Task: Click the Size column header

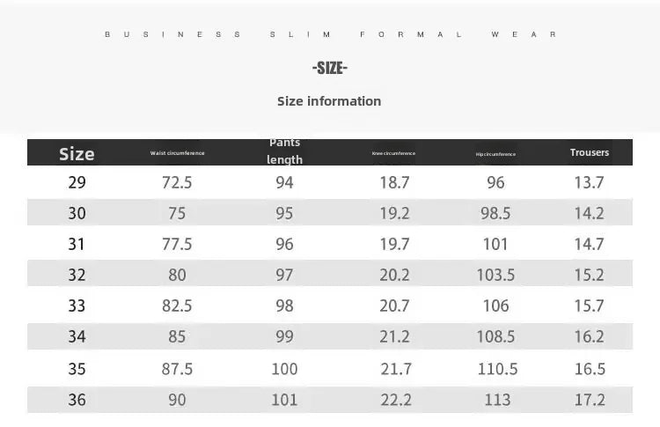Action: click(x=77, y=153)
